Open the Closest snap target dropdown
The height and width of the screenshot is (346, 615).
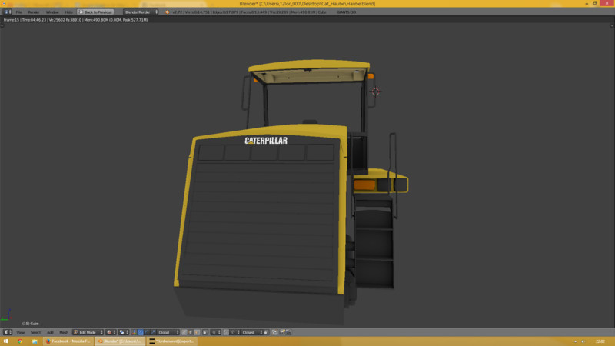[x=251, y=332]
